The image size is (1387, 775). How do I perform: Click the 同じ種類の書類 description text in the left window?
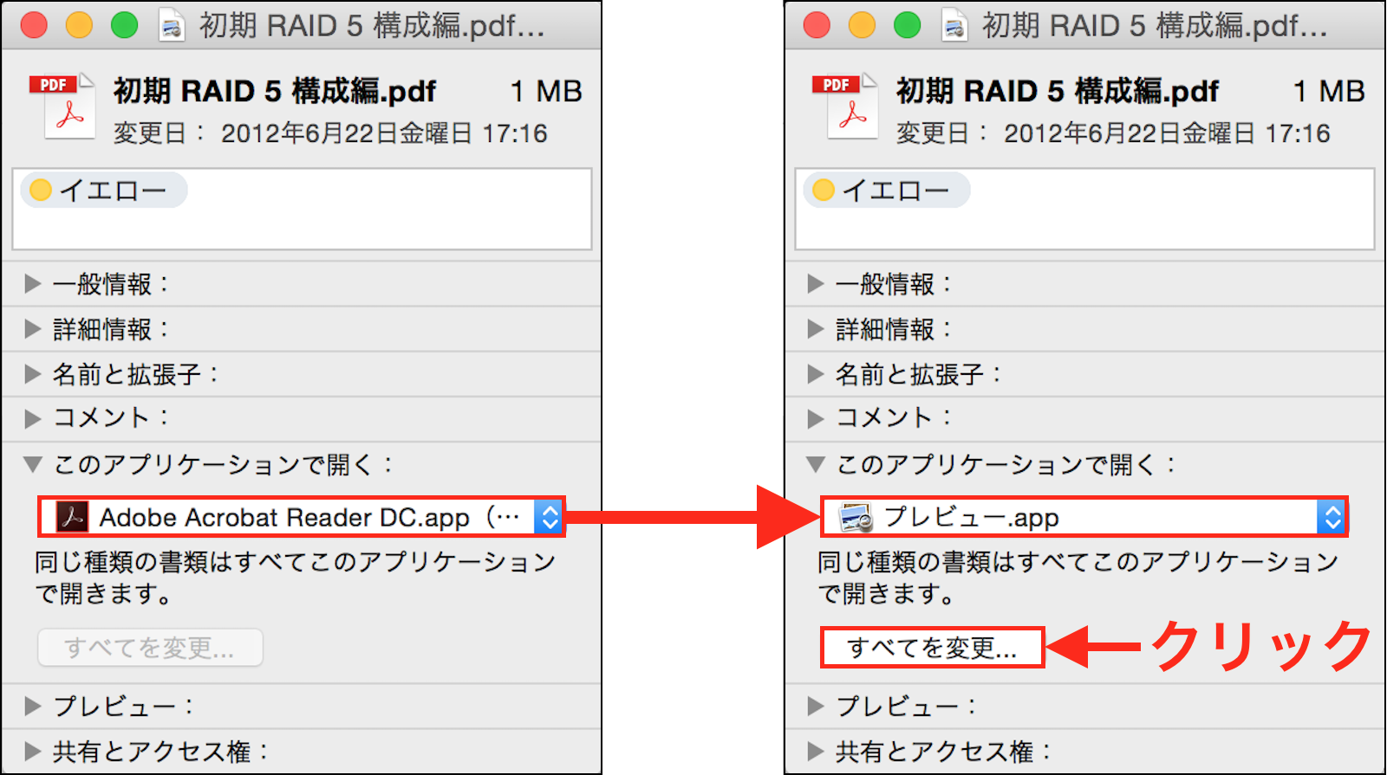[296, 578]
